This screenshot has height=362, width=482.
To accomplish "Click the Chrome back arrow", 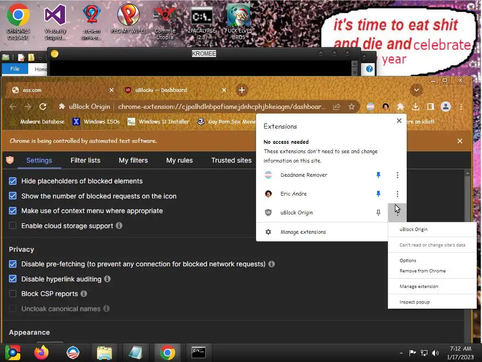I will tap(13, 107).
